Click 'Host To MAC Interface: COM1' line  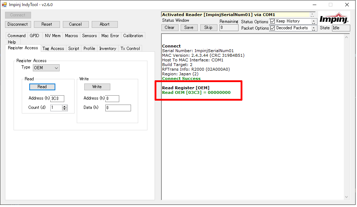[193, 60]
